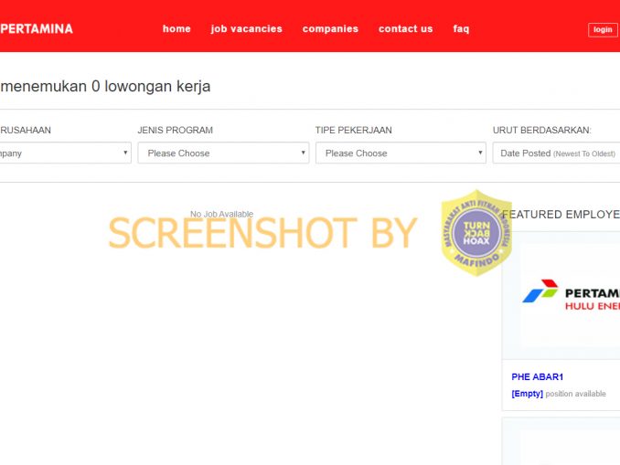
Task: Click the Pertamina Hulu Energi logo
Action: 571,295
